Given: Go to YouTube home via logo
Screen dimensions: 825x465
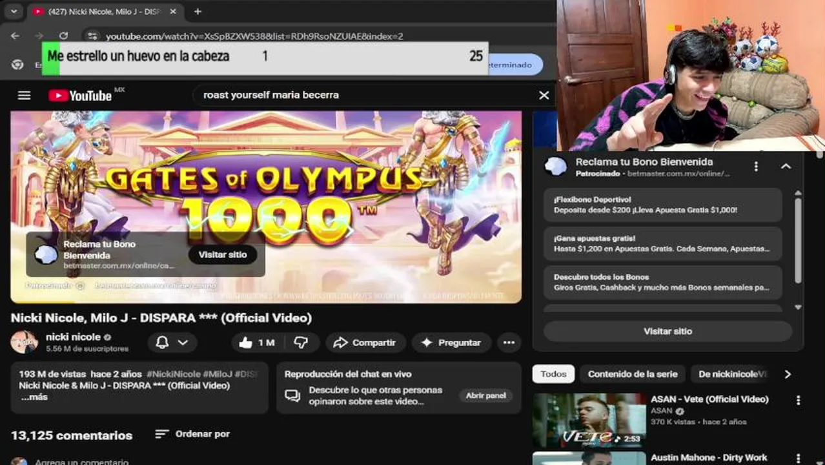Looking at the screenshot, I should [x=81, y=96].
